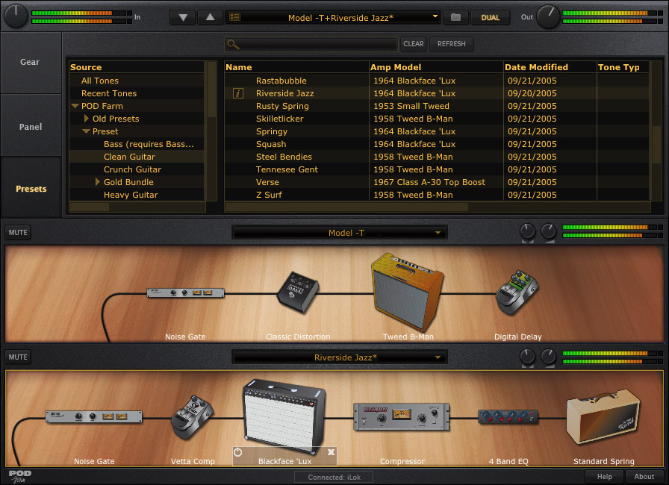Select the Blackface 'Lux amp
The width and height of the screenshot is (669, 485).
(x=284, y=416)
